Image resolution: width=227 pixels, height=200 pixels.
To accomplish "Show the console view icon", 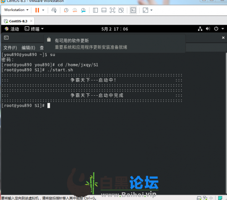I will [133, 10].
